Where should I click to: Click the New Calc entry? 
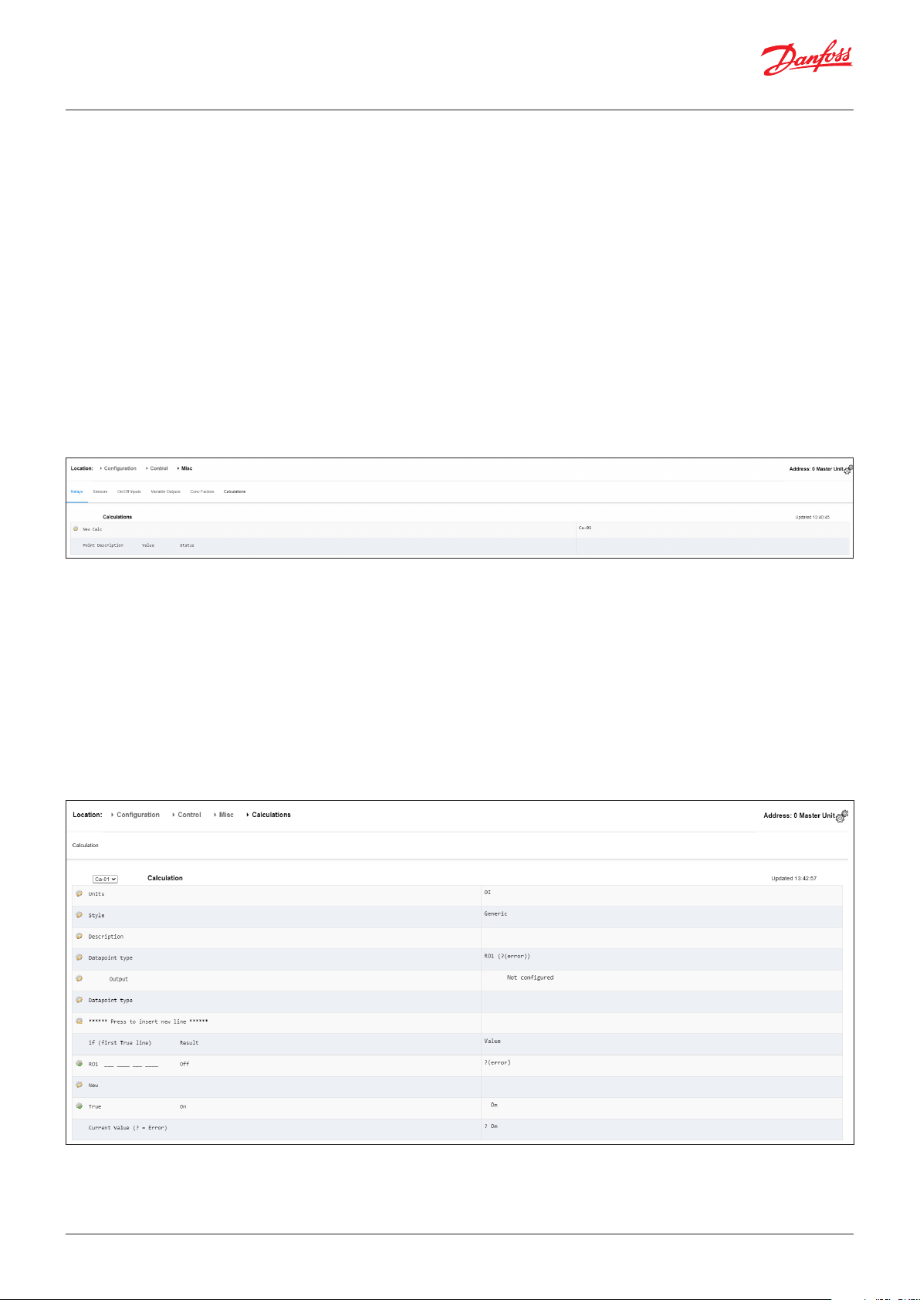pos(93,529)
